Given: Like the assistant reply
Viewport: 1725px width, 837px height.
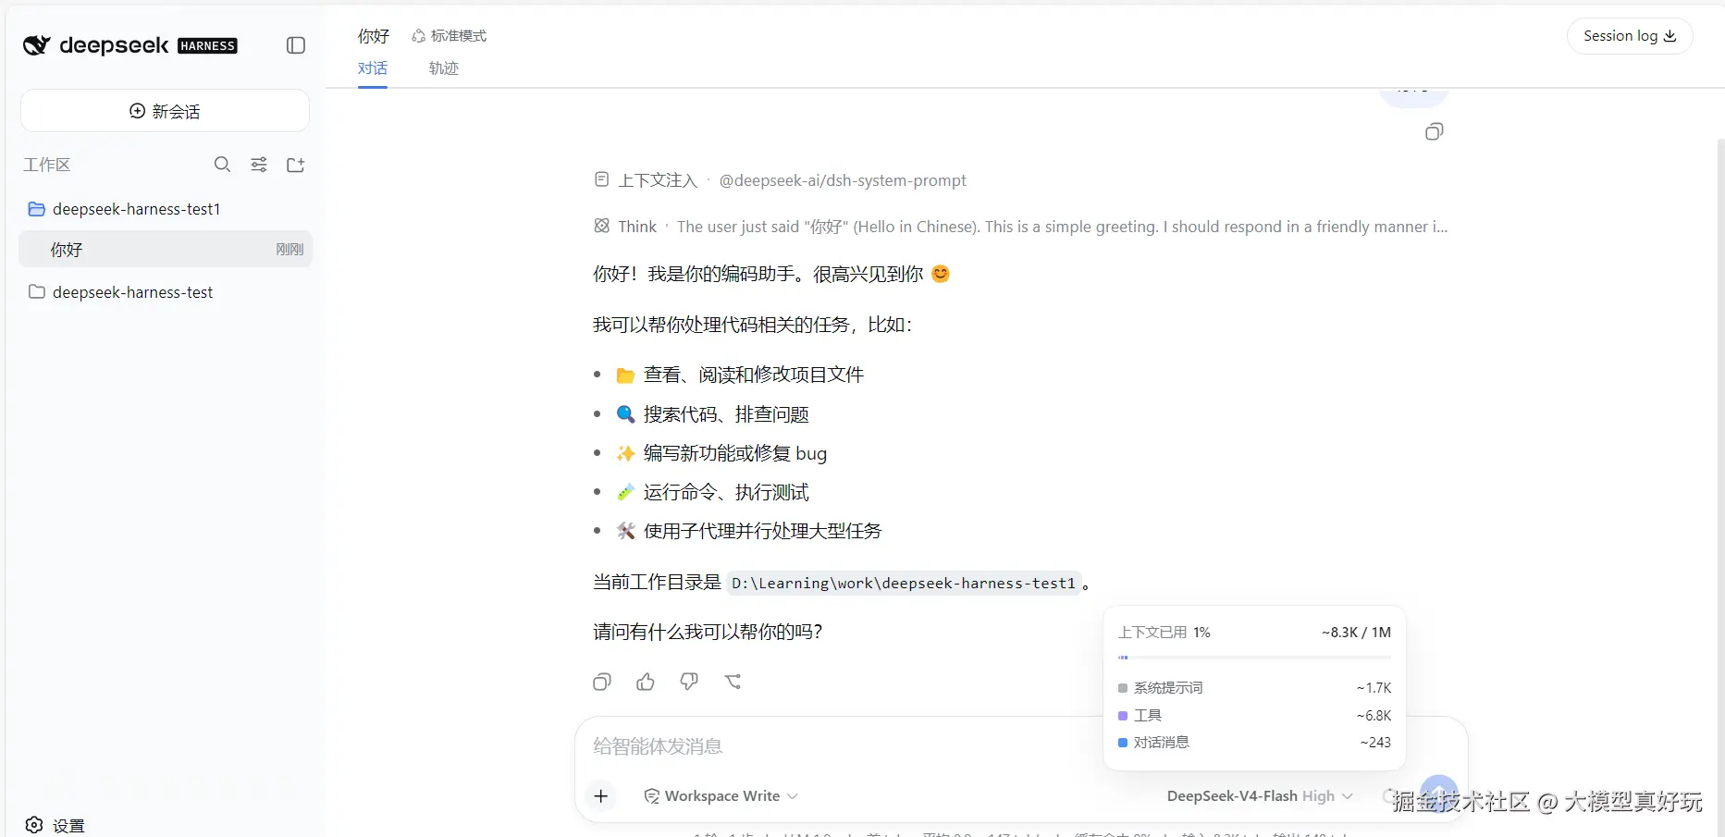Looking at the screenshot, I should [646, 682].
